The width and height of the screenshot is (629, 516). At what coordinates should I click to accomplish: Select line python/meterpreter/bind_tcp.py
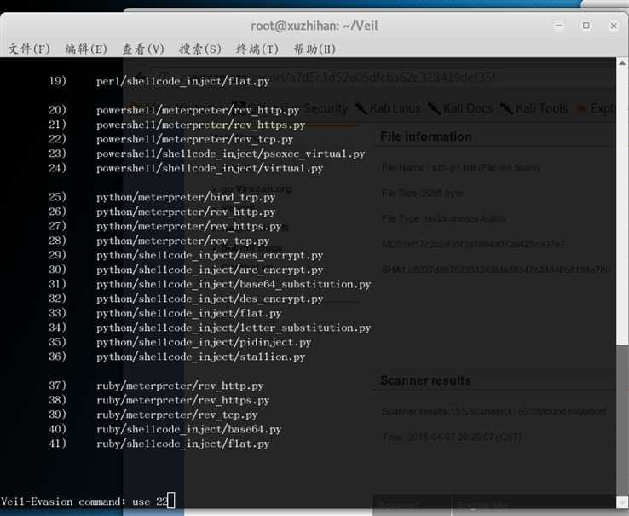[x=186, y=197]
